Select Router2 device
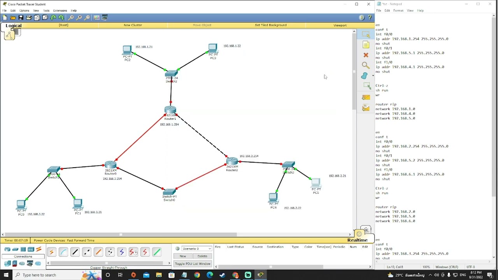This screenshot has height=280, width=498. point(232,161)
